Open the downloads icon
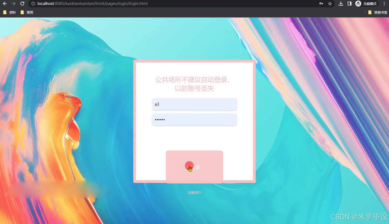Screen dimensions: 389x224 click(x=341, y=4)
